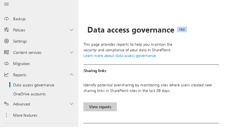The height and width of the screenshot is (127, 230).
Task: Click the Settings gear icon
Action: (x=6, y=41)
